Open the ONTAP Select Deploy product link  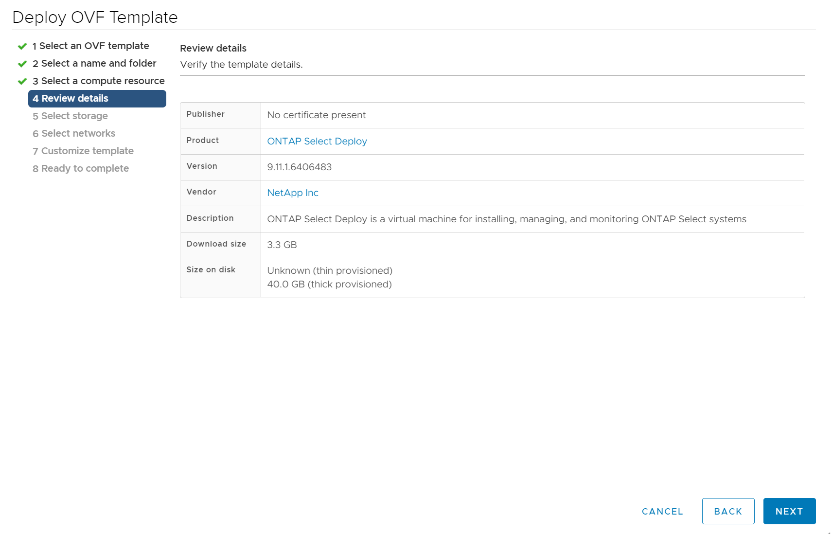pyautogui.click(x=317, y=141)
